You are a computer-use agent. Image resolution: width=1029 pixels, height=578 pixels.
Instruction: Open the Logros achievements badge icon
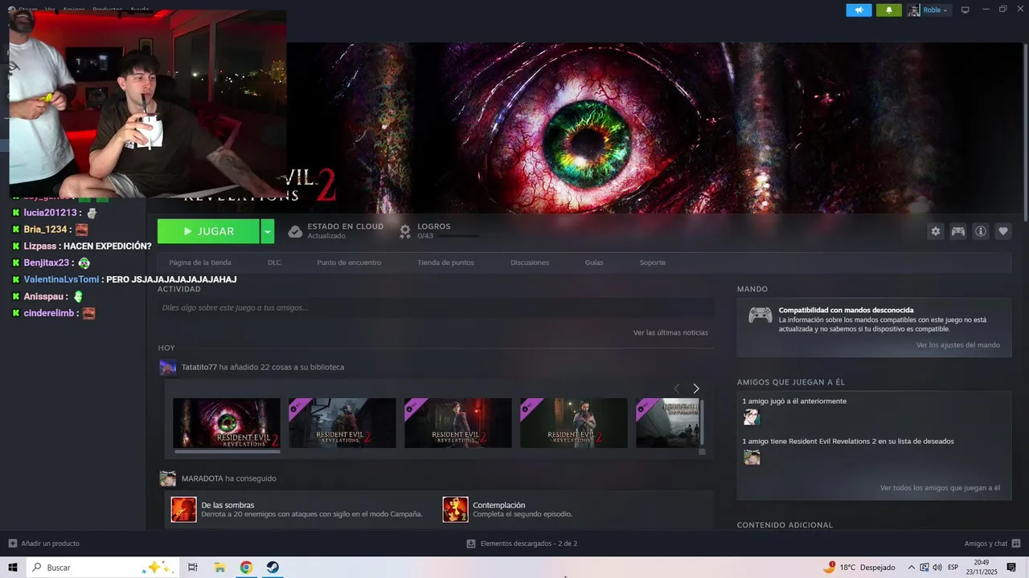click(405, 231)
